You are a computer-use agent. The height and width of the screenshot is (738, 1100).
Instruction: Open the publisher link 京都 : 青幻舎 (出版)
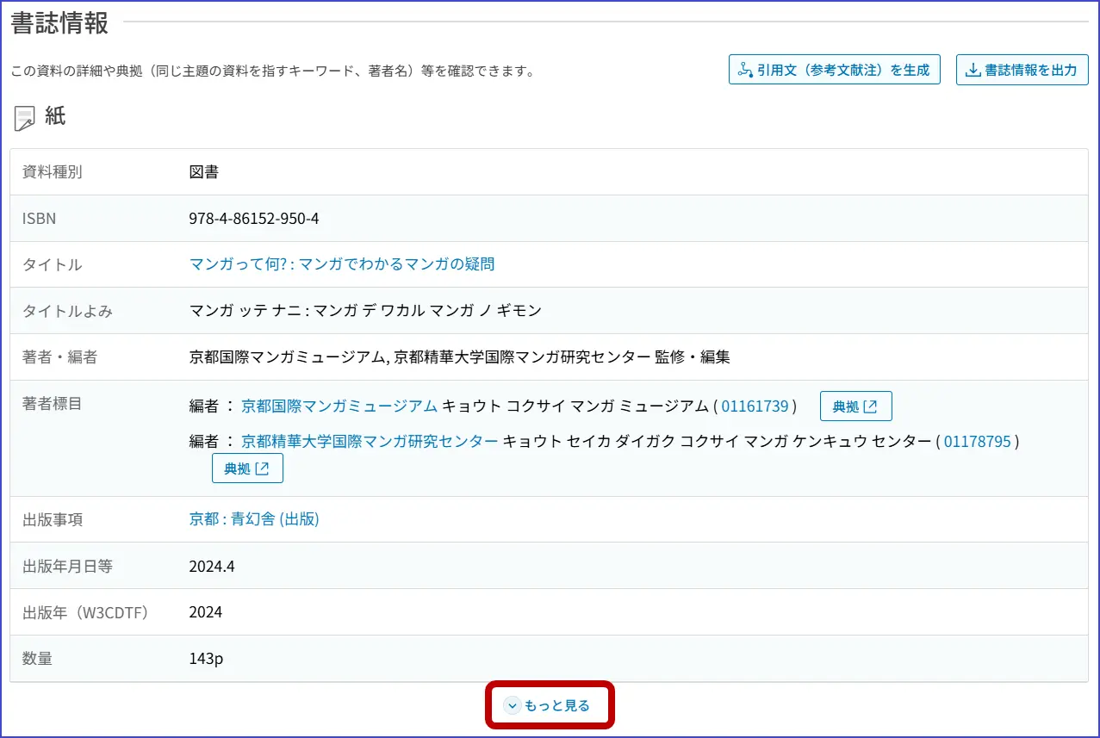pos(254,519)
